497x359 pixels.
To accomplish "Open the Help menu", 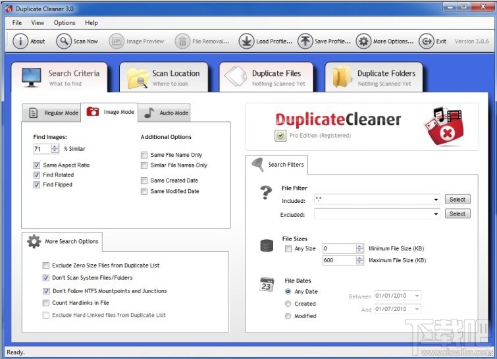I will click(92, 23).
